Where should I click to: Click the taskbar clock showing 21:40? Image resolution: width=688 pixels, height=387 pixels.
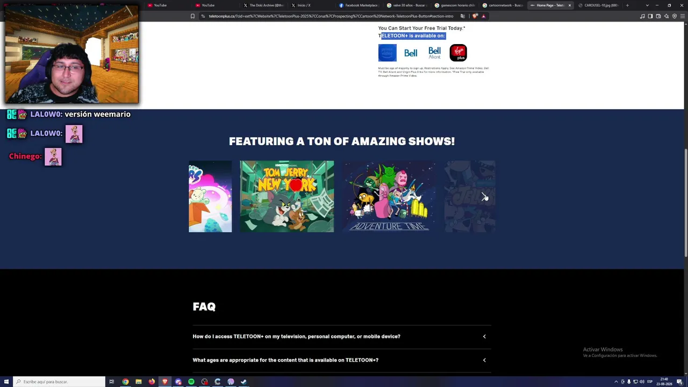click(664, 382)
